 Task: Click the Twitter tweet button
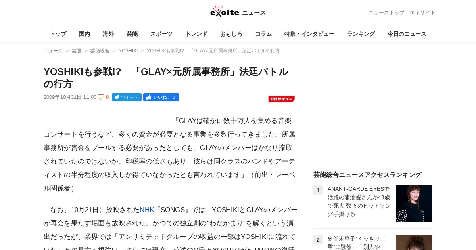coord(127,97)
